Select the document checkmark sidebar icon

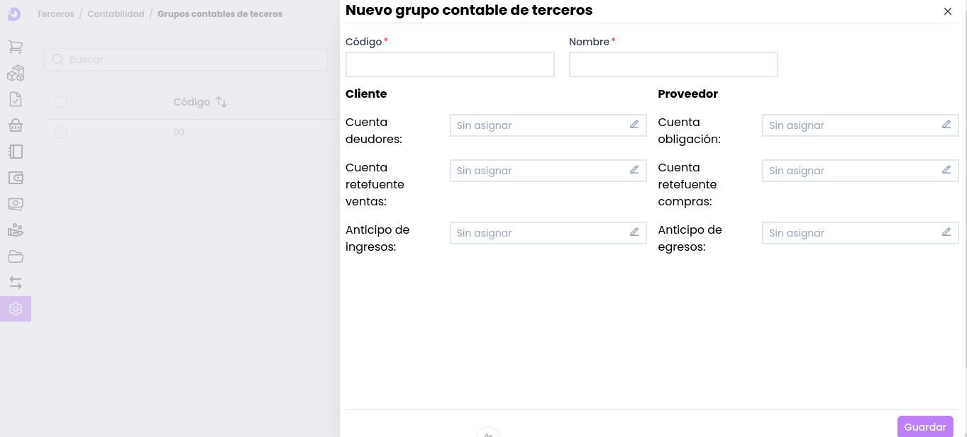click(16, 99)
